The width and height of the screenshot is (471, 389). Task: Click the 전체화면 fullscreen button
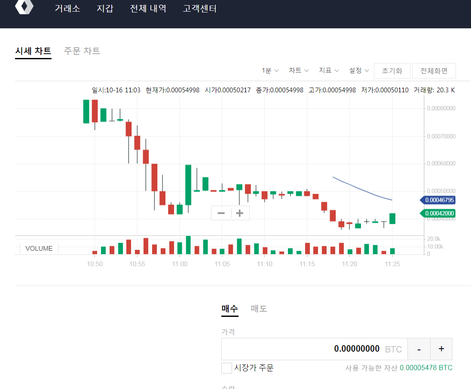[x=434, y=71]
